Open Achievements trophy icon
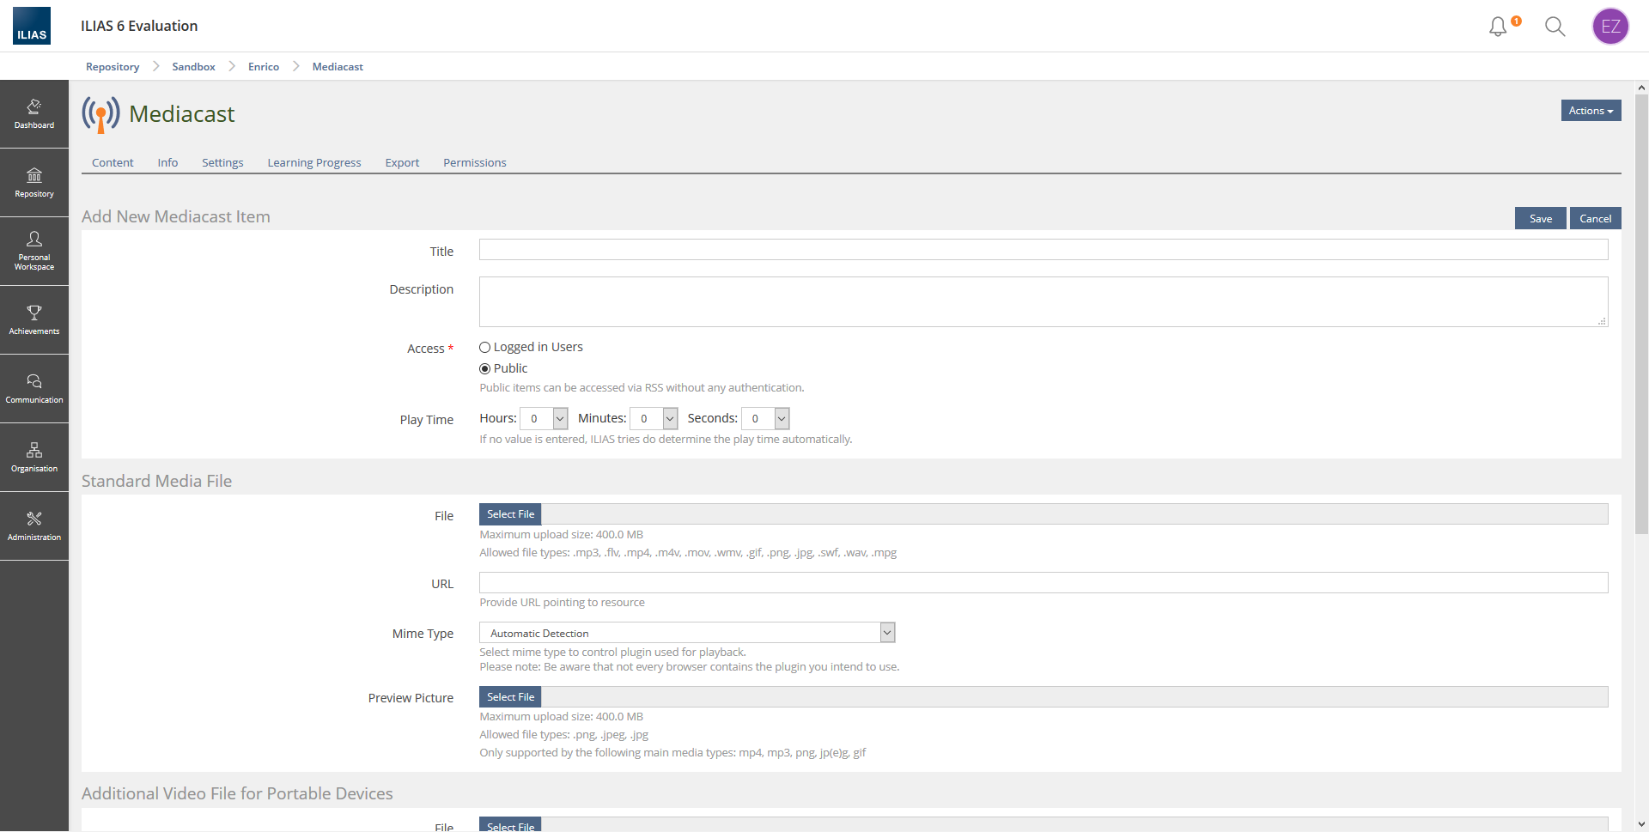The image size is (1649, 832). [34, 319]
